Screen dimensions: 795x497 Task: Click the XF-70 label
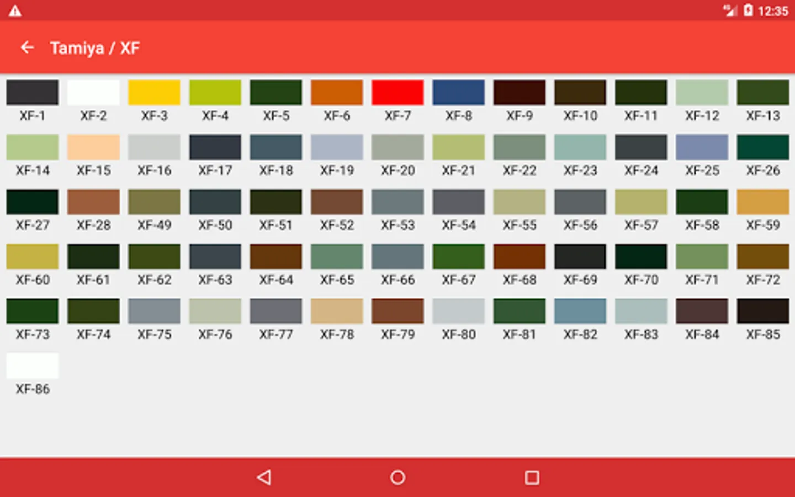coord(641,280)
